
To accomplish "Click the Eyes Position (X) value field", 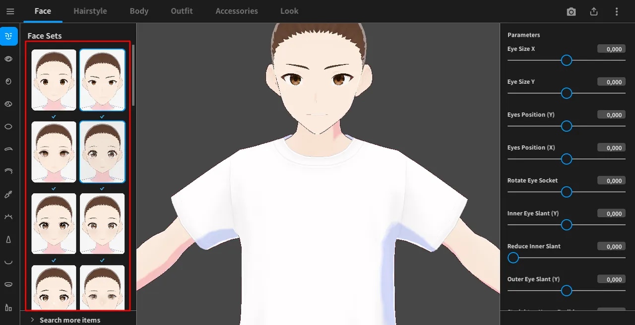I will click(611, 148).
